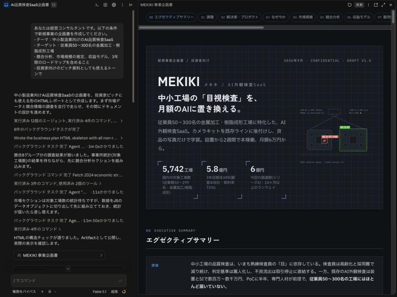This screenshot has height=297, width=397.
Task: Click the AI品質検査SaaS企画書 session title
Action: click(29, 5)
